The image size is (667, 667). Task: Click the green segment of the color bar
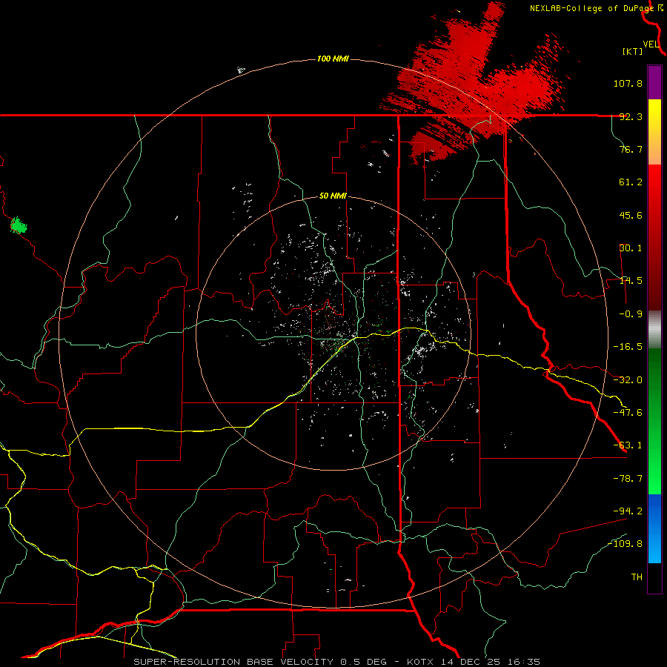tap(654, 421)
